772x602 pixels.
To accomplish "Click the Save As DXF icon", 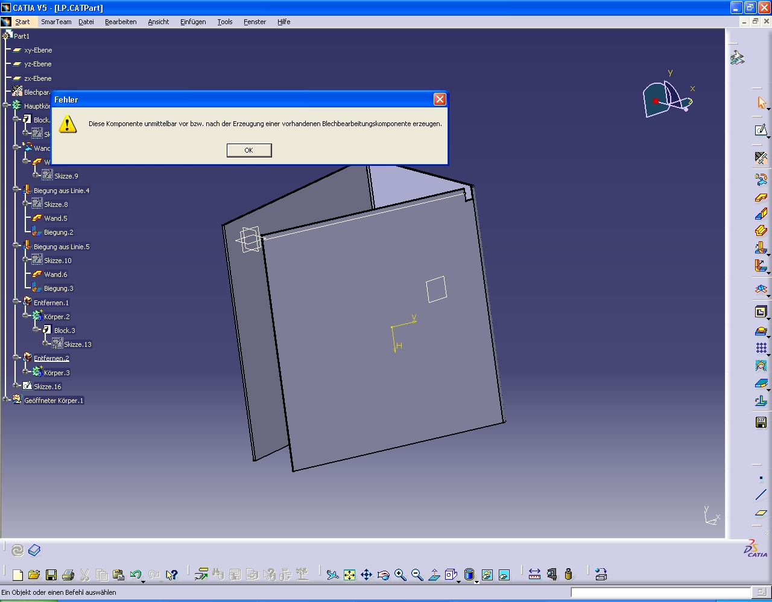I will tap(761, 422).
